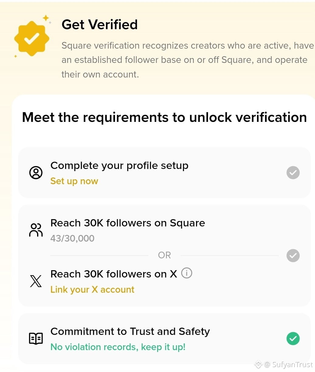Click the followers people icon

[36, 230]
